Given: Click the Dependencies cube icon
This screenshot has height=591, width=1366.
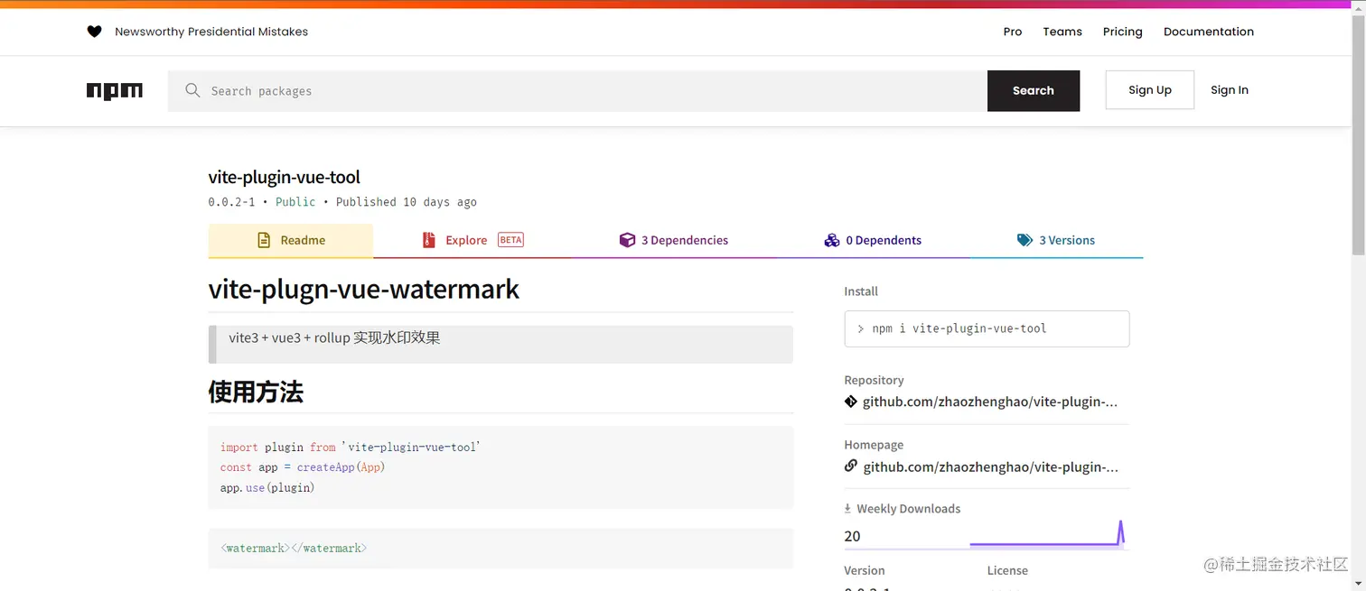Looking at the screenshot, I should coord(627,240).
